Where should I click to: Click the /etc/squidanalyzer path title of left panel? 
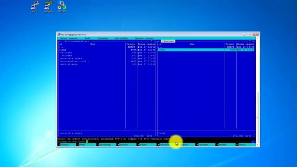coord(76,41)
